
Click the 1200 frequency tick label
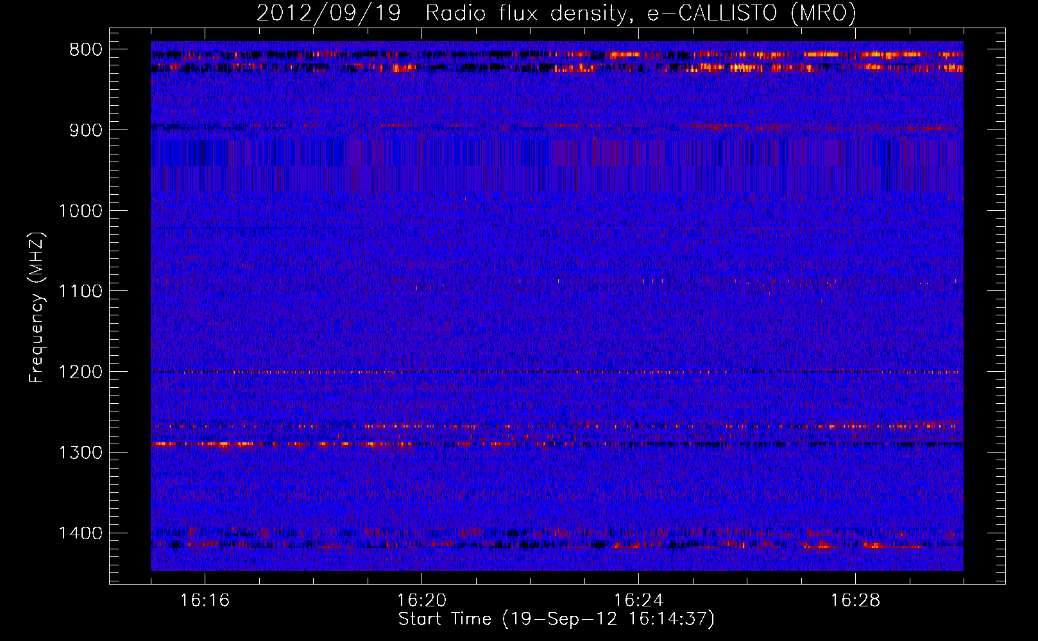click(x=80, y=372)
